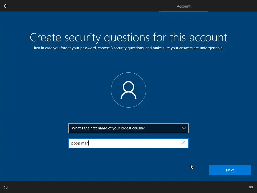Expand the security question dropdown

[128, 128]
